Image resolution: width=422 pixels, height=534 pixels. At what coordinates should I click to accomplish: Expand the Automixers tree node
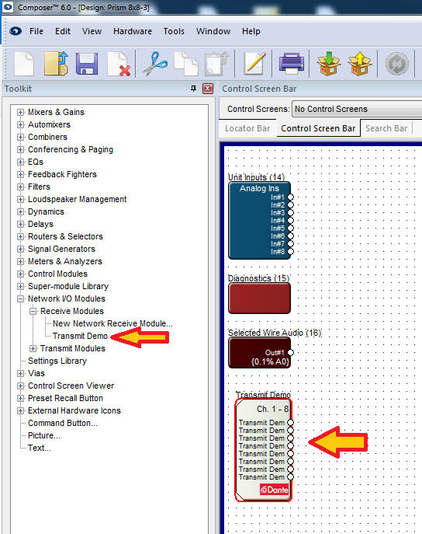tap(21, 124)
